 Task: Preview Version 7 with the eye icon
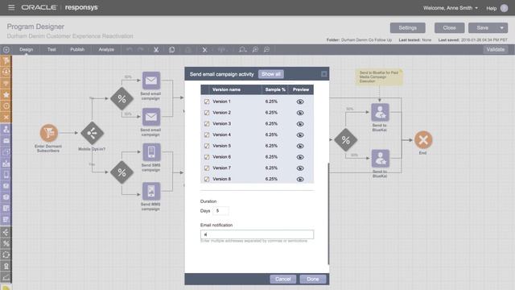(300, 168)
